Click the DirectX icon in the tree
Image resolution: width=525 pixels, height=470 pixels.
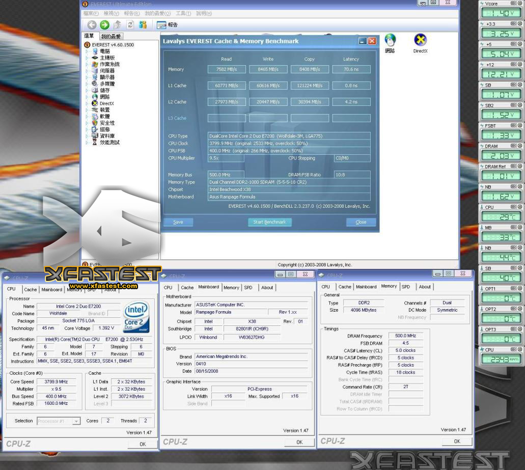coord(95,103)
